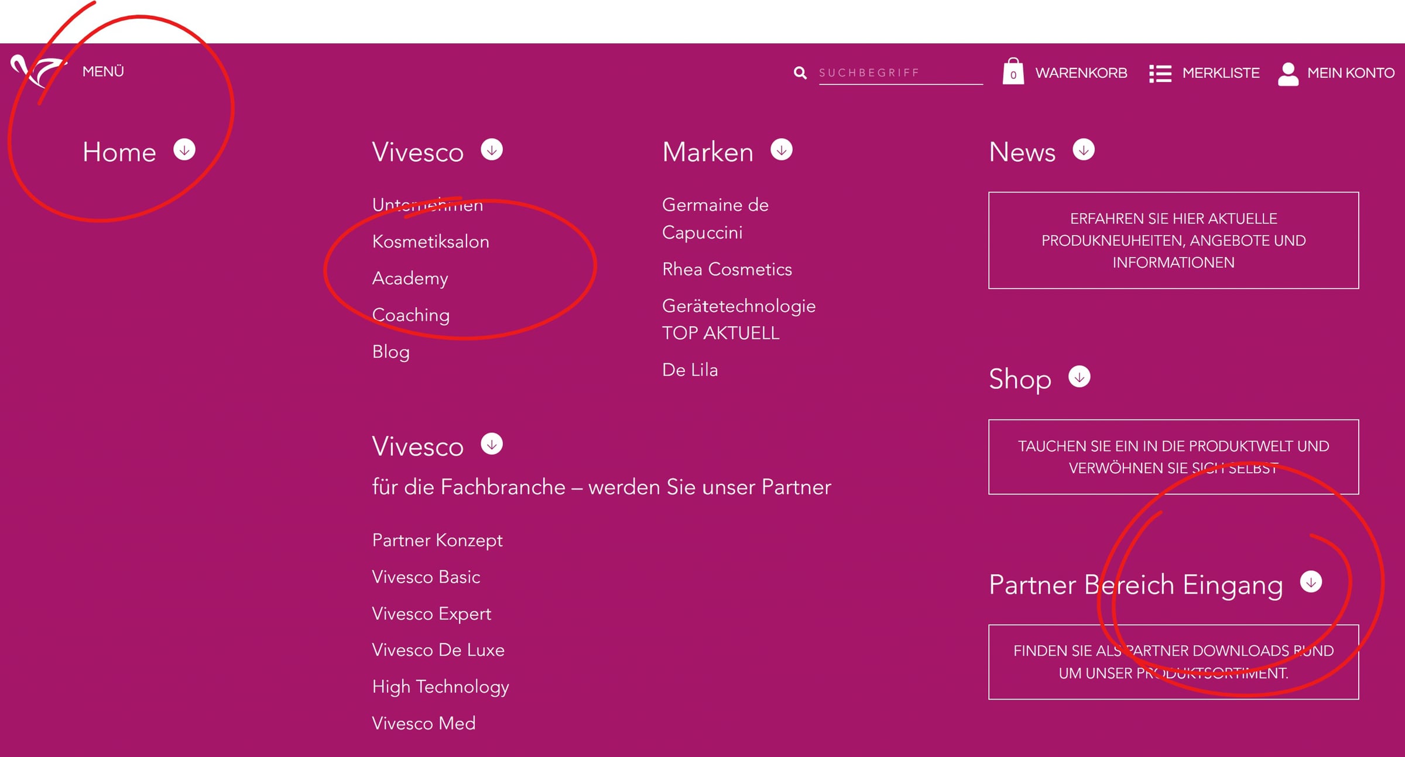Image resolution: width=1405 pixels, height=757 pixels.
Task: Open the MENÜ label
Action: pyautogui.click(x=103, y=71)
